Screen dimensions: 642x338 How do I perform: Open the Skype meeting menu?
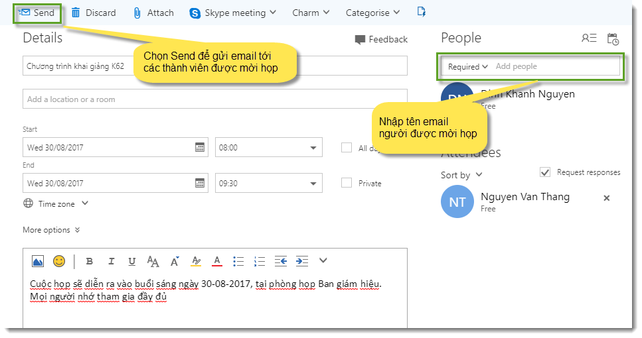tap(228, 13)
